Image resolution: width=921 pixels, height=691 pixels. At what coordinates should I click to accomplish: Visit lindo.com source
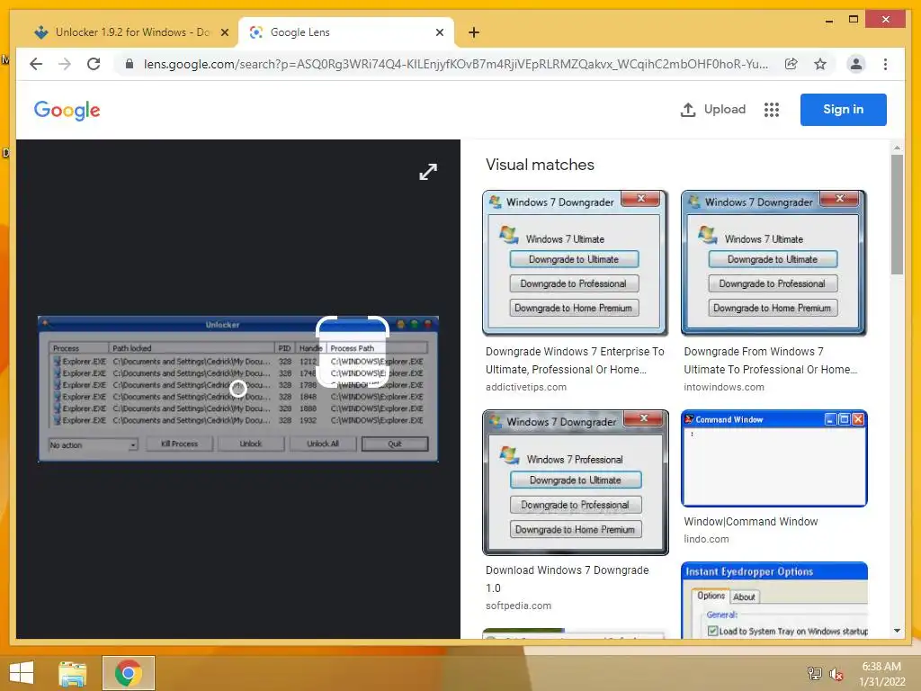pos(706,539)
